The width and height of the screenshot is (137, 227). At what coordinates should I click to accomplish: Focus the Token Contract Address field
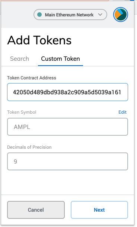click(x=67, y=92)
